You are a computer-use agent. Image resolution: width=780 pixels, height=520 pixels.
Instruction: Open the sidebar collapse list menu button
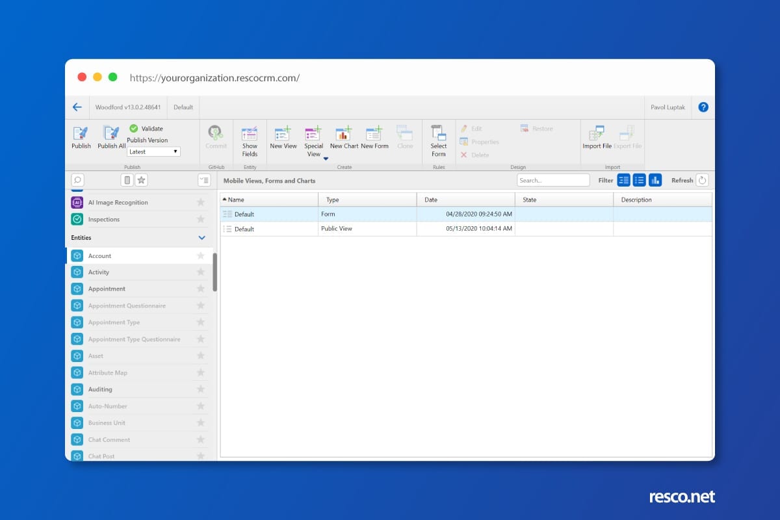click(204, 180)
